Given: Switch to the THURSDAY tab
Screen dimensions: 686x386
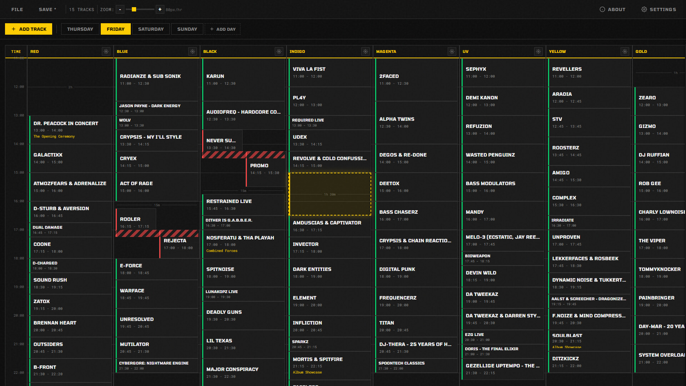Looking at the screenshot, I should 80,29.
